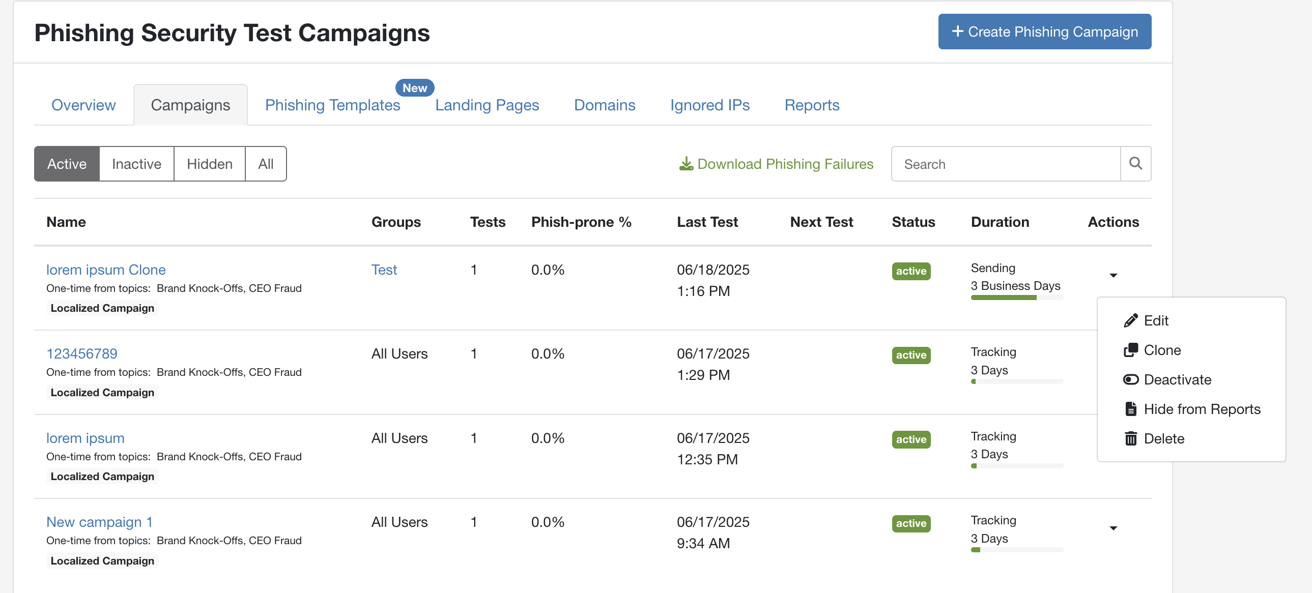
Task: Switch filter to Inactive campaigns
Action: click(x=136, y=164)
